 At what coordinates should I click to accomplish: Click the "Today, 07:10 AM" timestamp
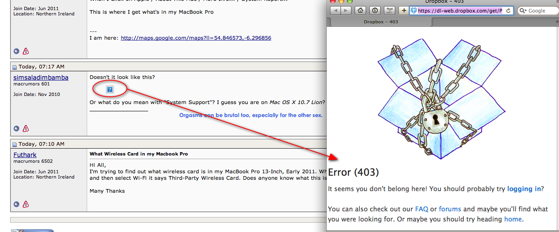click(x=41, y=144)
